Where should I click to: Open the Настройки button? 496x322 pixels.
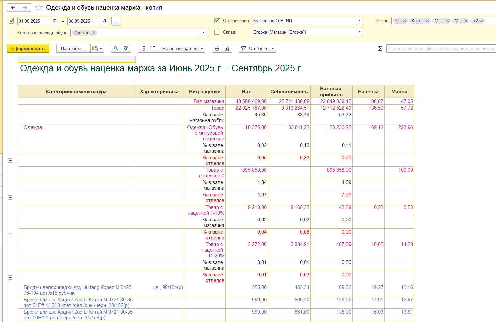73,48
